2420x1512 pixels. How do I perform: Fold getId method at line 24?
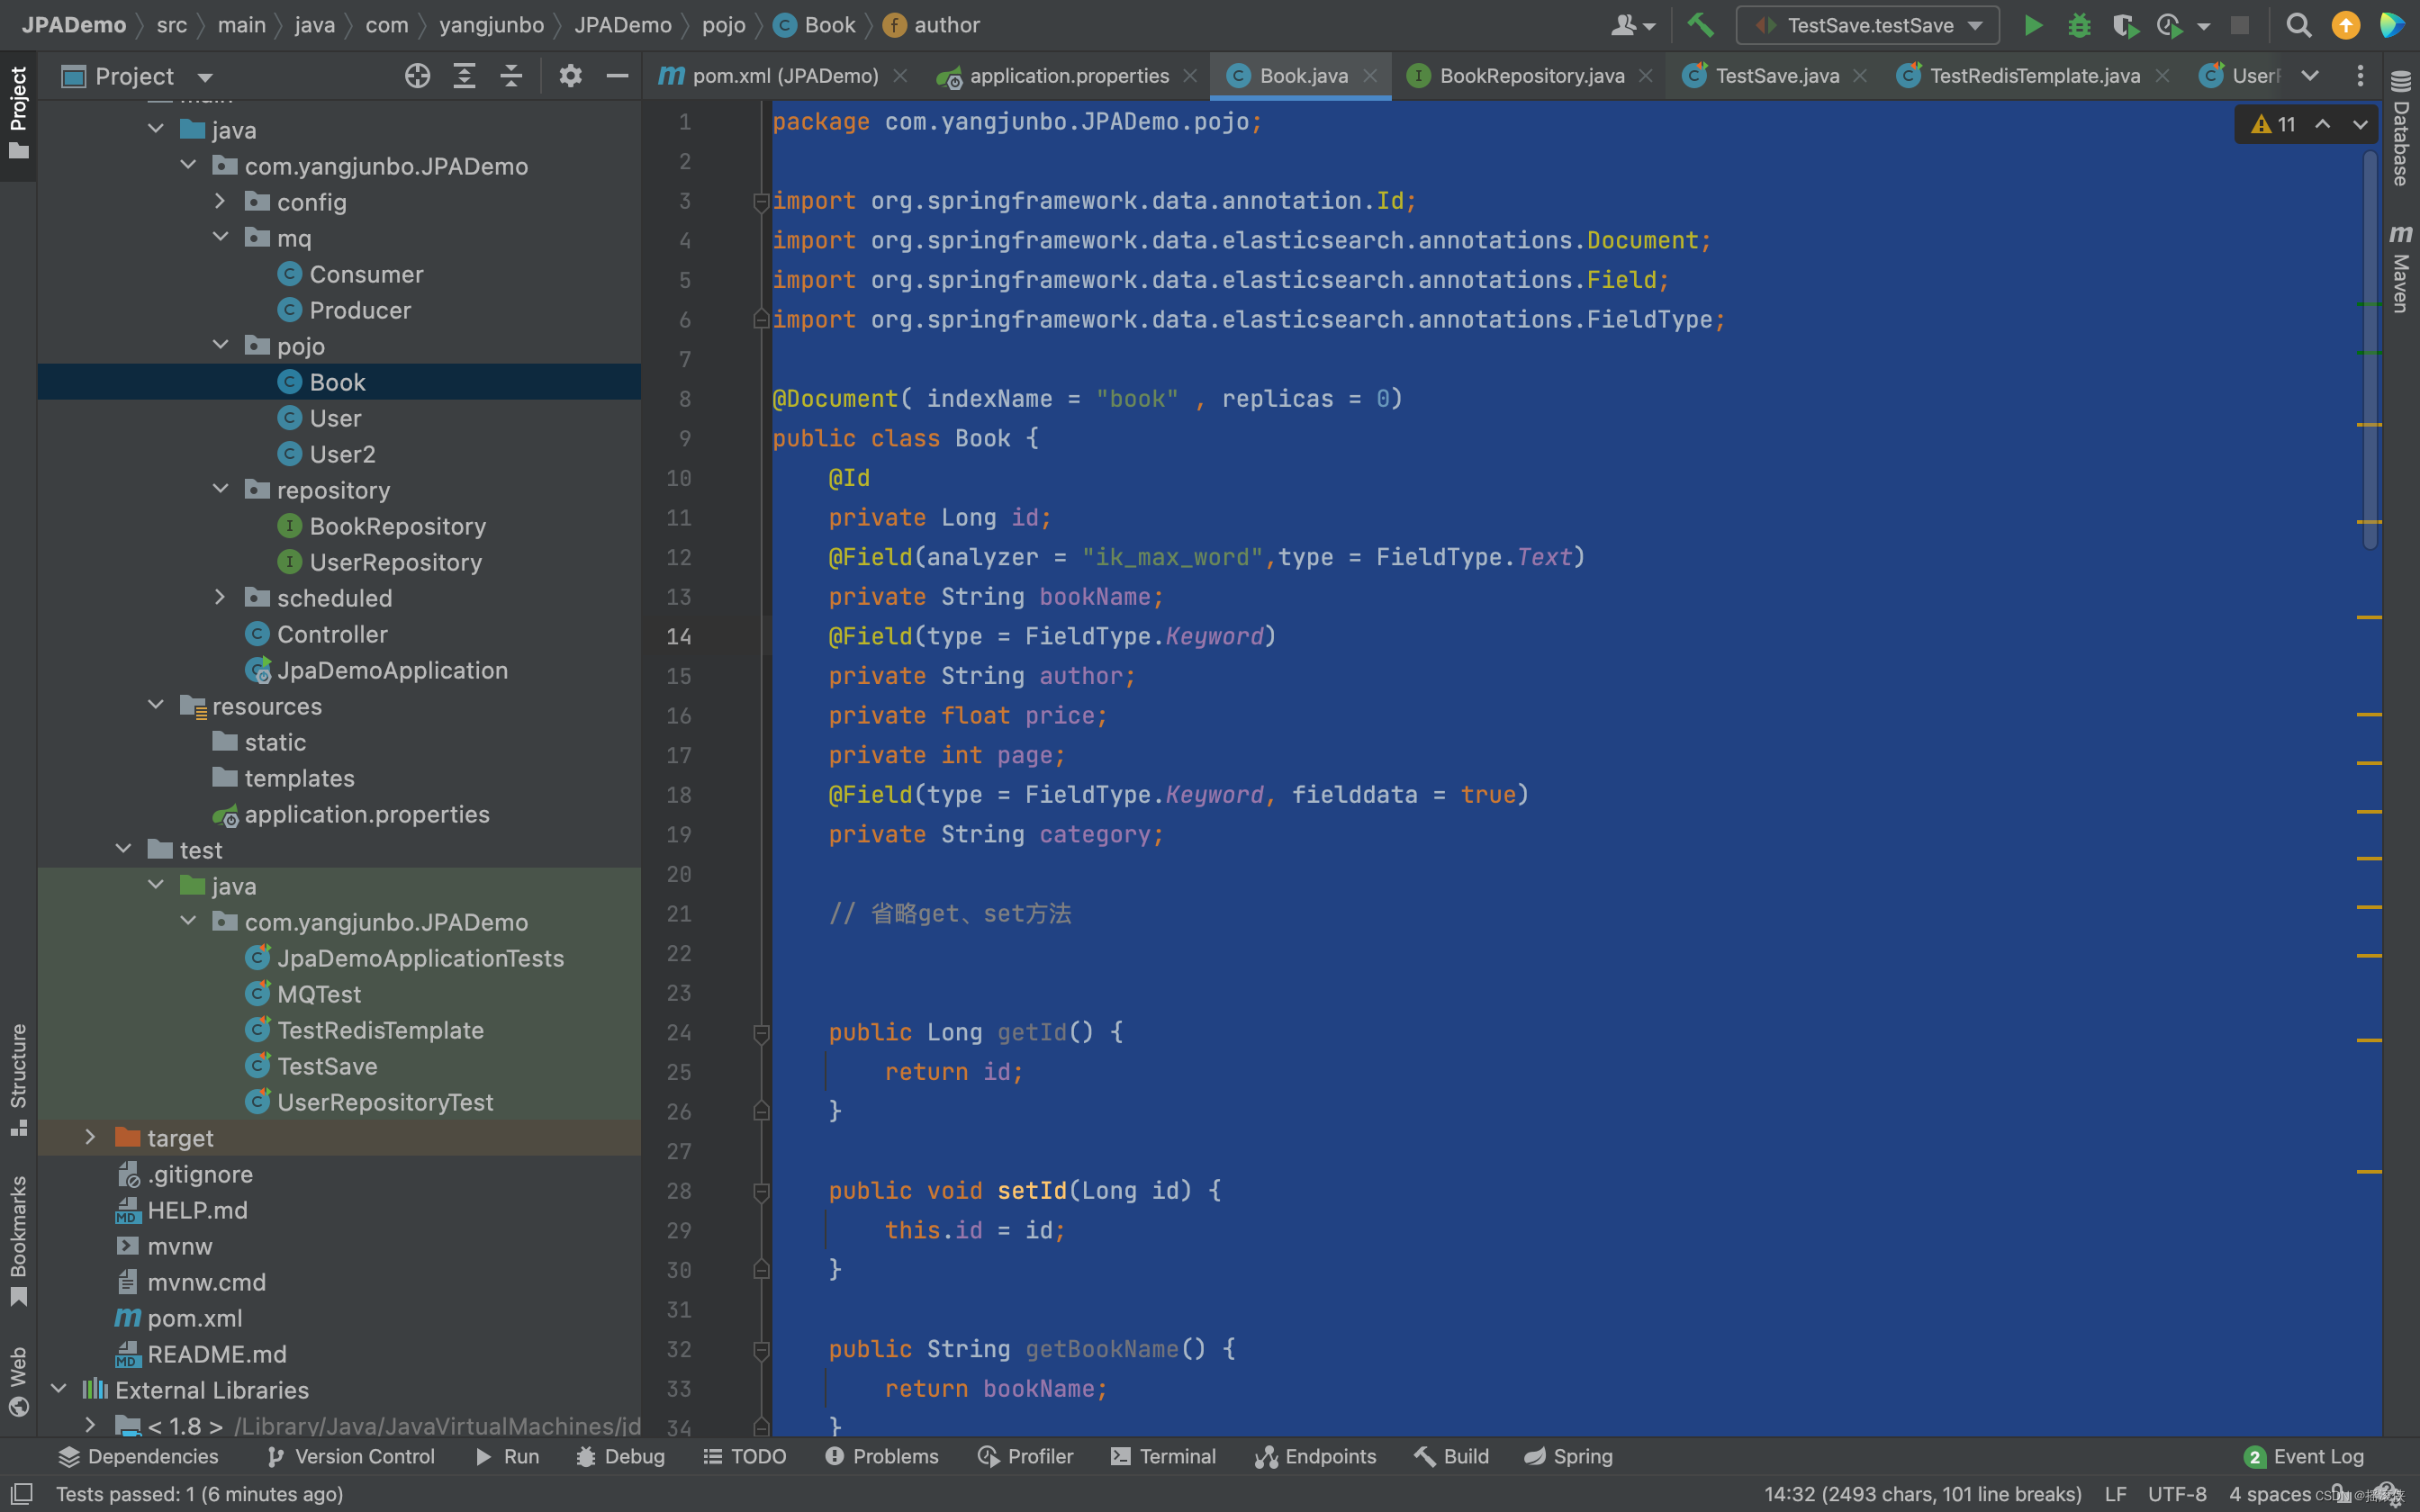(761, 1032)
